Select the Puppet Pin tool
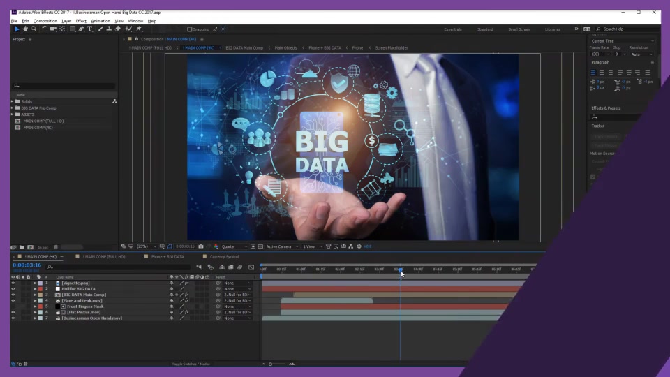670x377 pixels. 139,29
